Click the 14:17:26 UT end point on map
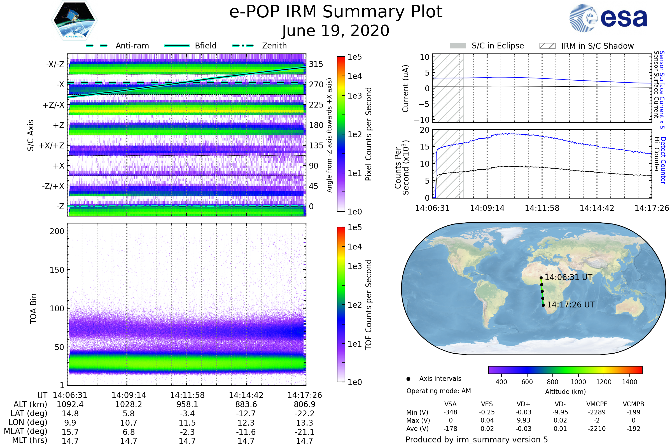This screenshot has height=448, width=672. coord(543,305)
